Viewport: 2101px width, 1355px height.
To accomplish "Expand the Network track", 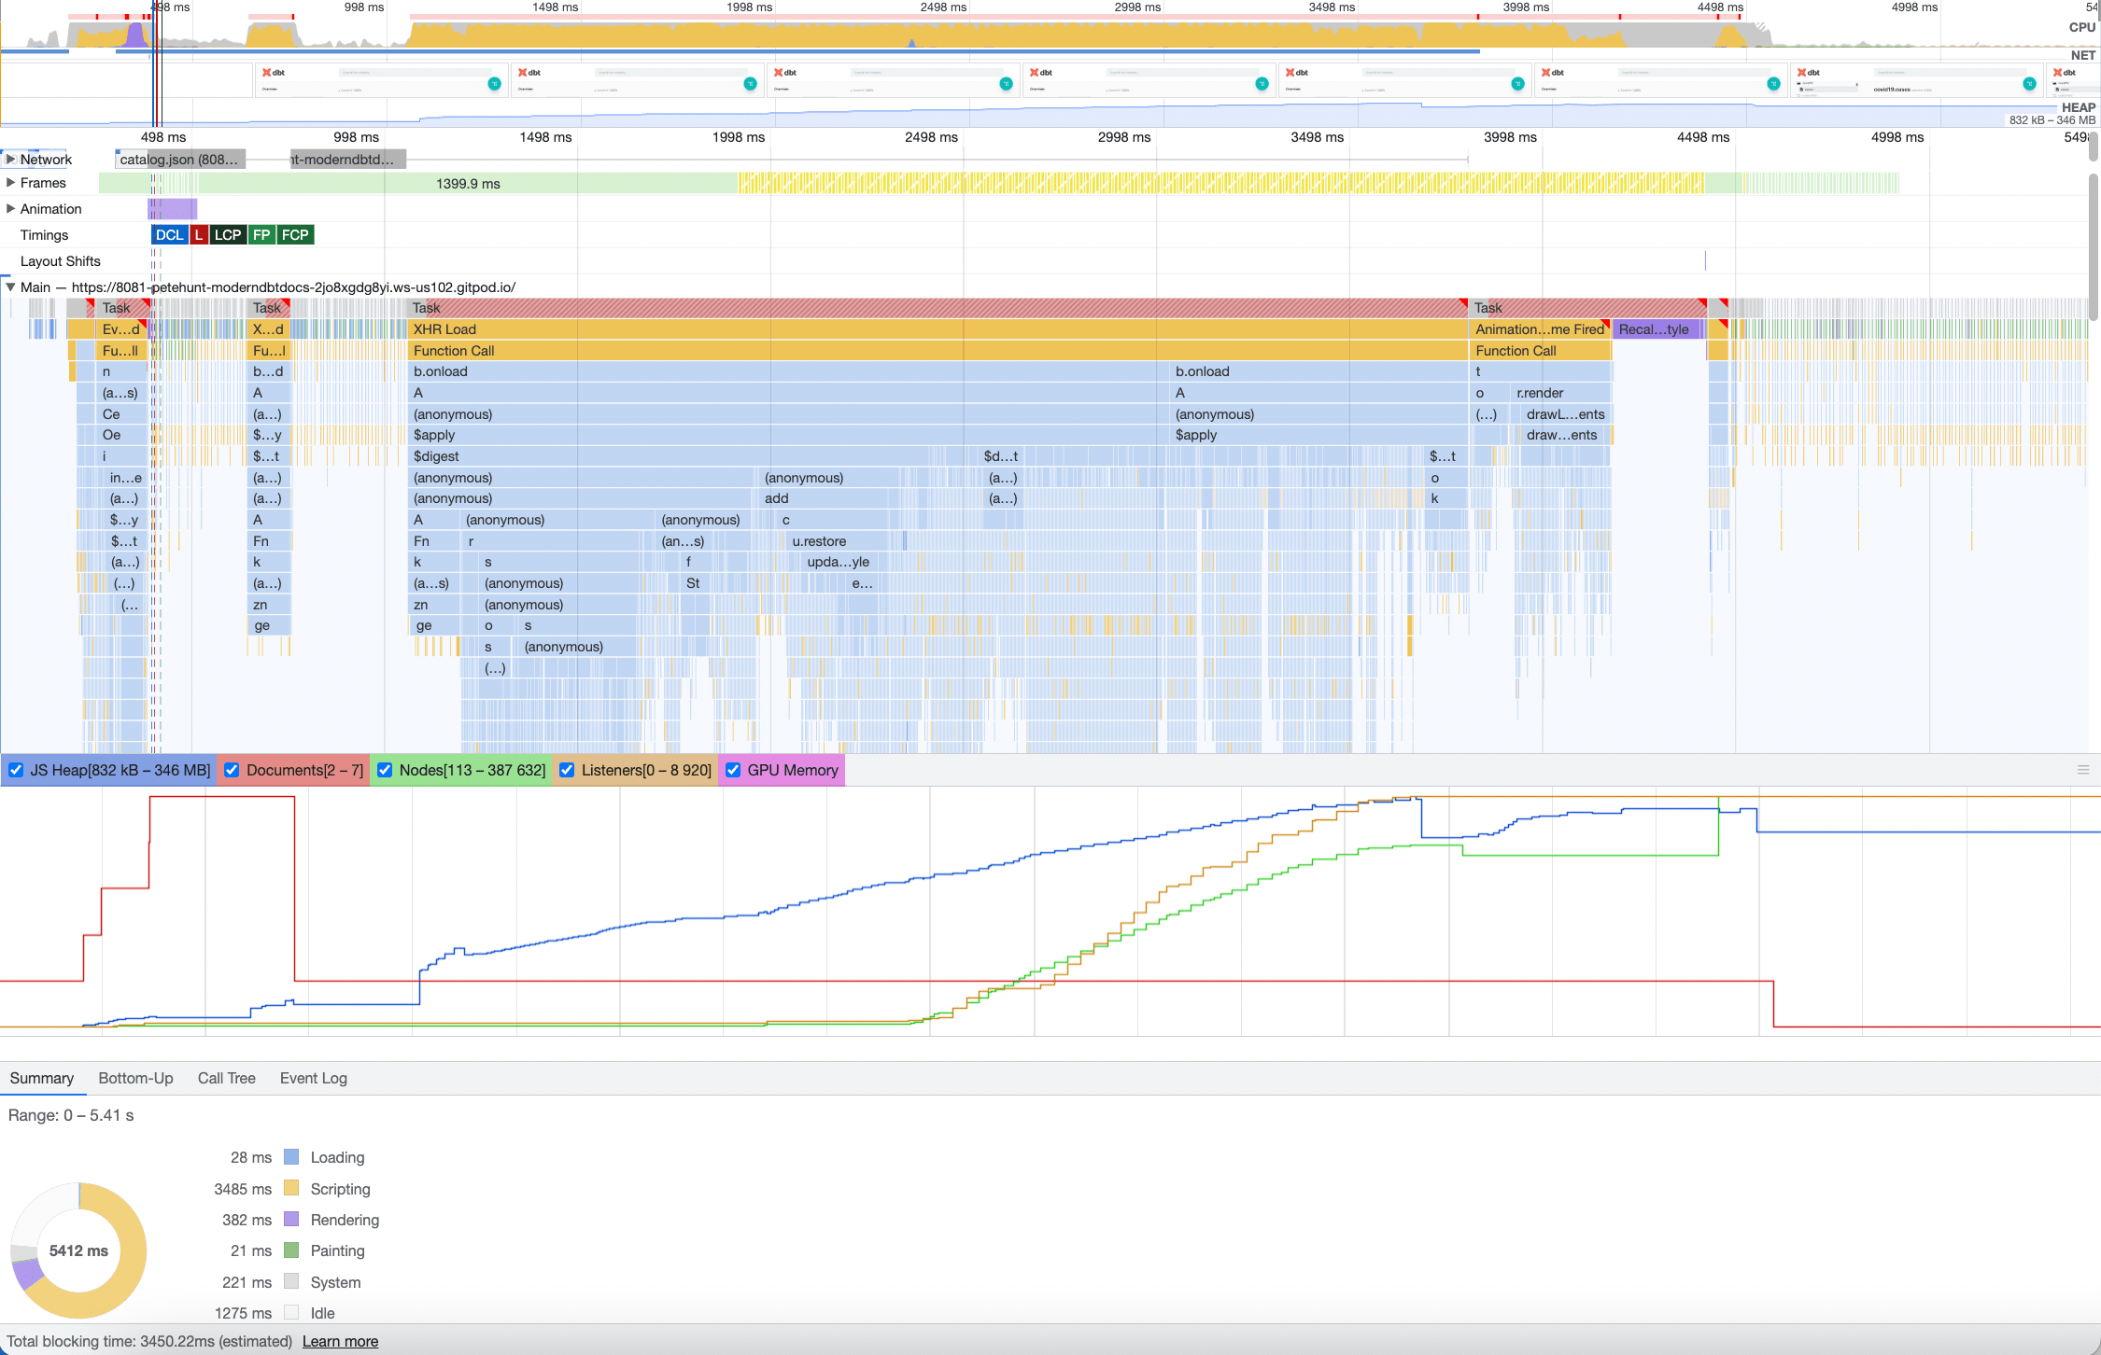I will click(10, 160).
